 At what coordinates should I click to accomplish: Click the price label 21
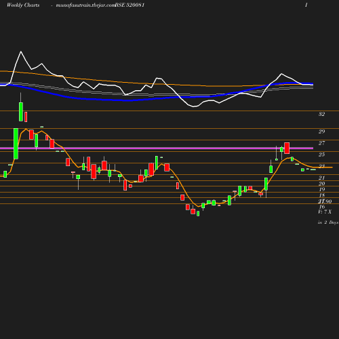point(321,178)
